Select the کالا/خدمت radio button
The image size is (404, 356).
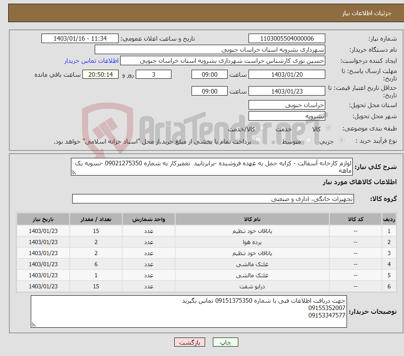[x=262, y=128]
